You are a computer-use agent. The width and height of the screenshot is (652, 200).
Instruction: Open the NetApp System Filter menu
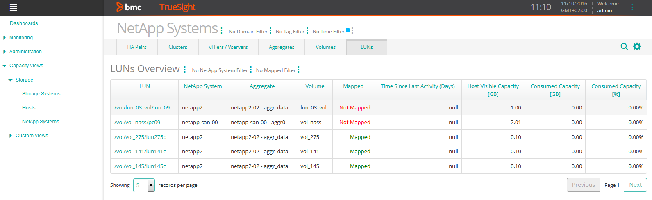tap(251, 70)
